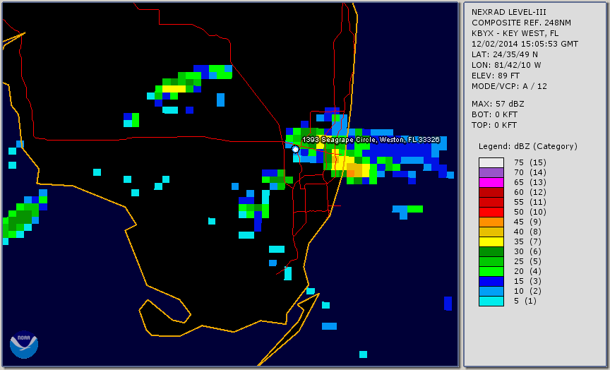Select the legend label 5 (1)
Viewport: 610px width, 370px height.
525,301
